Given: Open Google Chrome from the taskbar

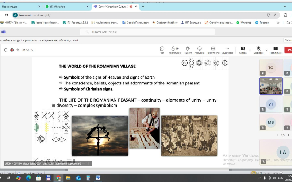Looking at the screenshot, I should click(58, 178).
